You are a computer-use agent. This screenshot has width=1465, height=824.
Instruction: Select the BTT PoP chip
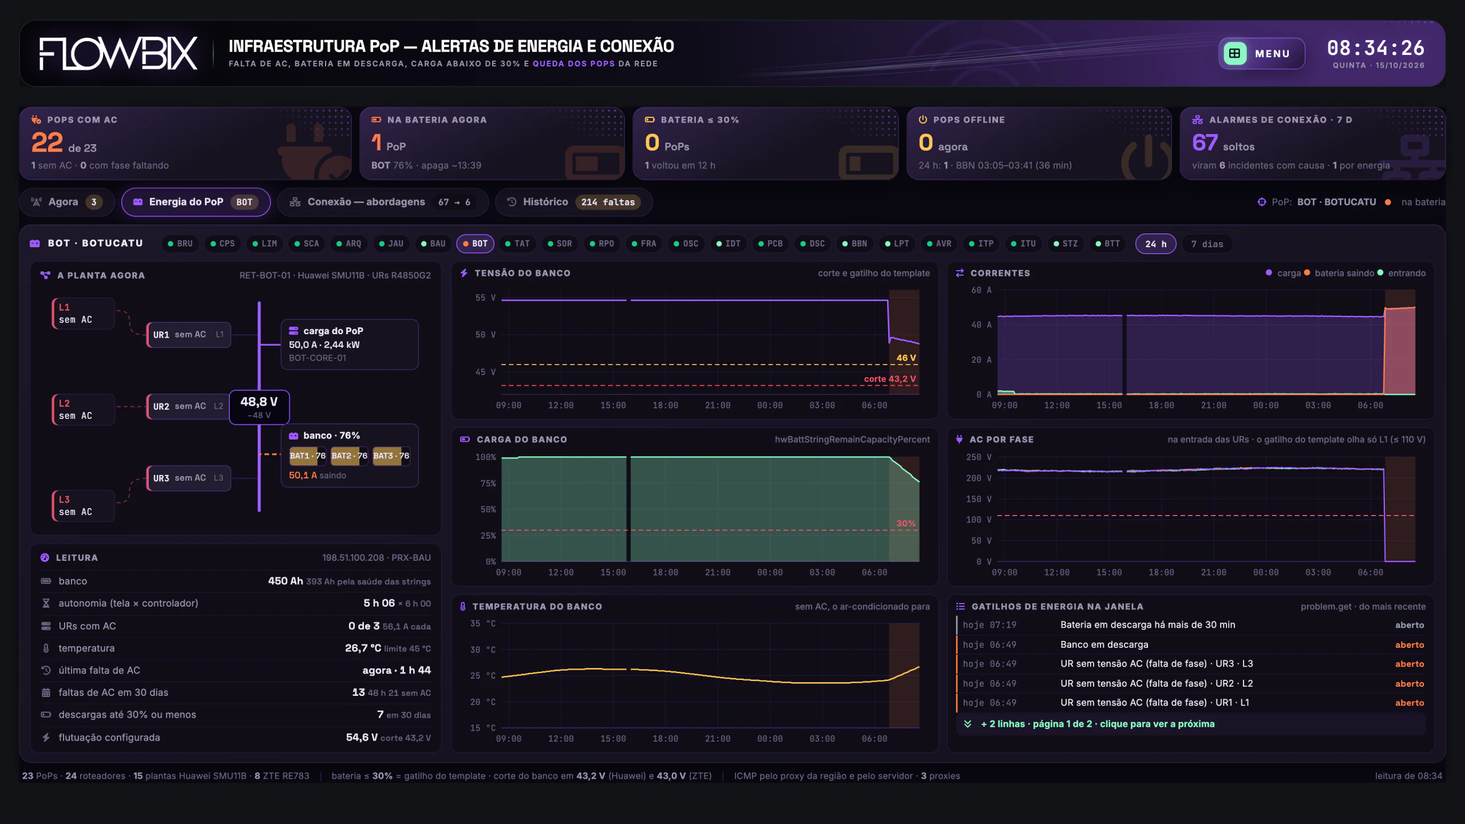(1107, 244)
